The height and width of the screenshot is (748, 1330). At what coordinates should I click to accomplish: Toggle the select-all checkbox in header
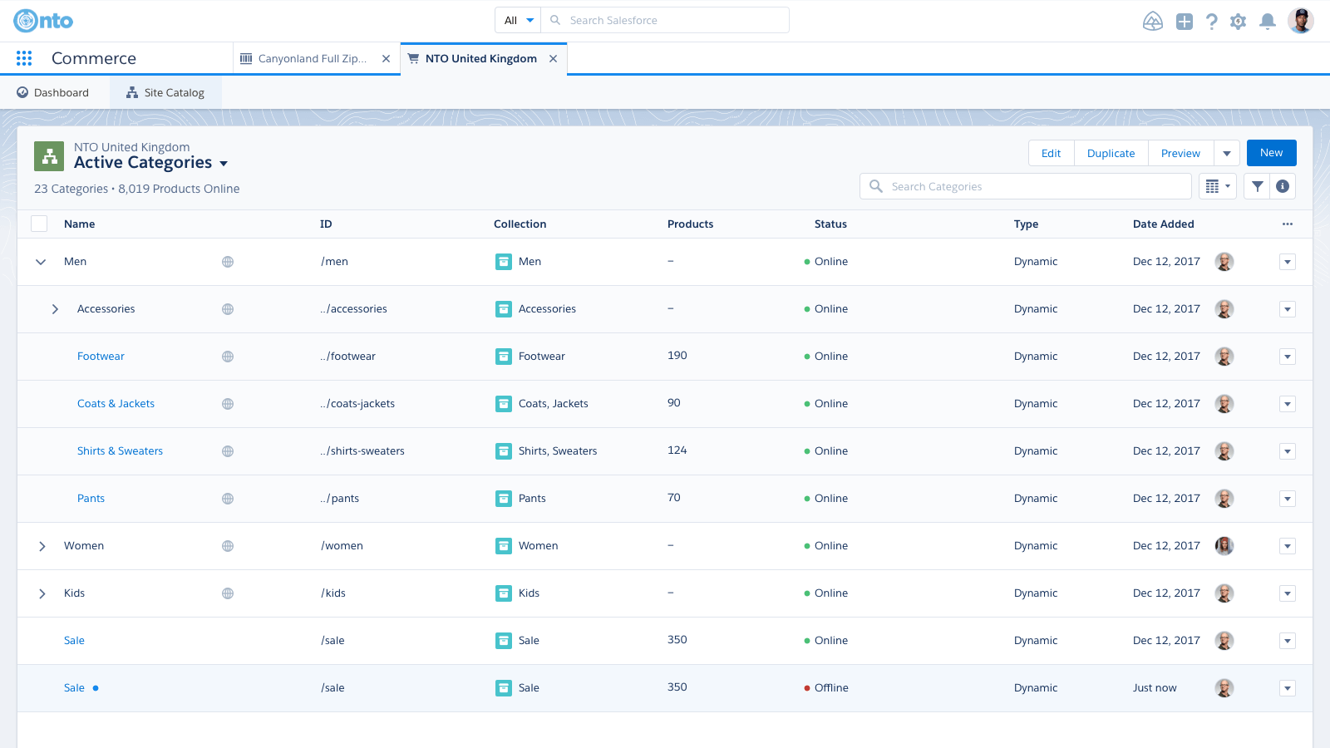point(39,224)
